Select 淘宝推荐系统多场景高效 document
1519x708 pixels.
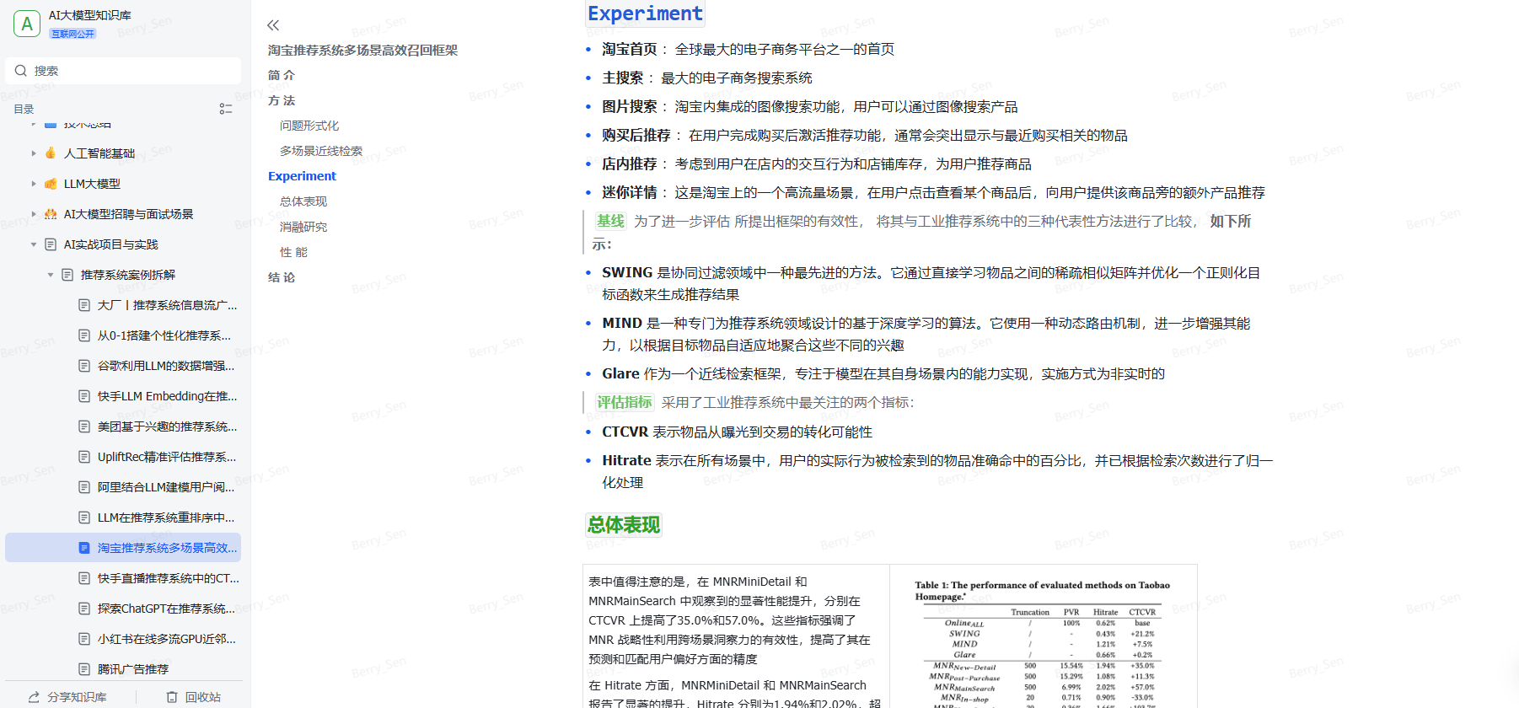(x=123, y=548)
